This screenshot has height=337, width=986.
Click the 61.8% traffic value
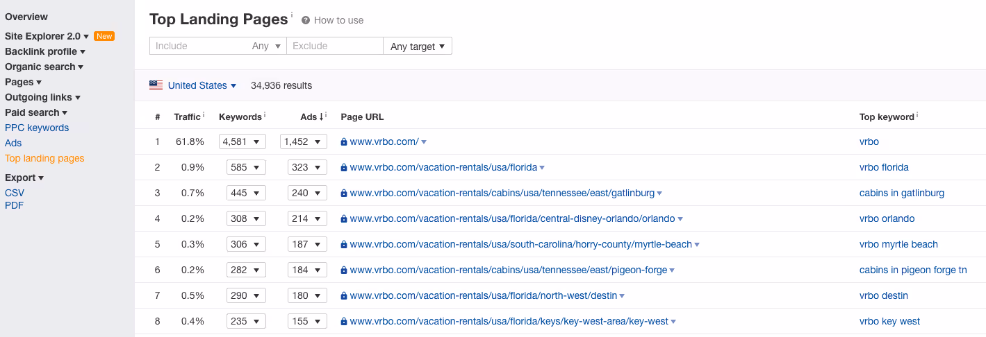190,141
